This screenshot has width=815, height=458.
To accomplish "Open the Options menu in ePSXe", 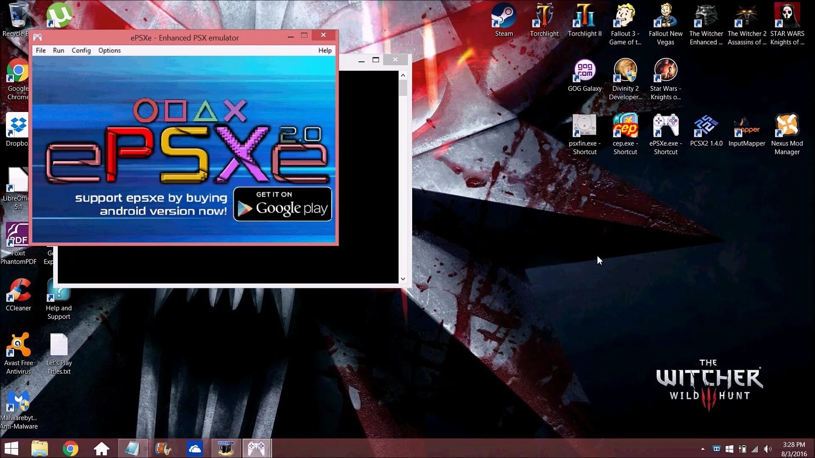I will click(x=110, y=50).
